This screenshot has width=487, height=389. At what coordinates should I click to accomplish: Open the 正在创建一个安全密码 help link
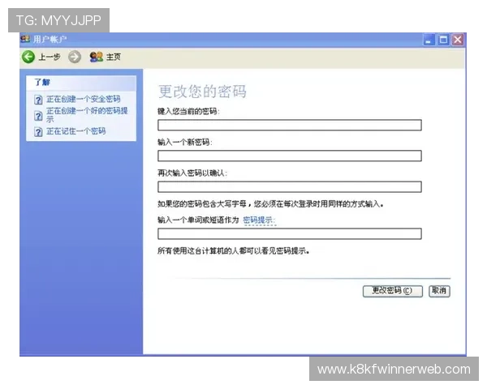click(x=84, y=99)
